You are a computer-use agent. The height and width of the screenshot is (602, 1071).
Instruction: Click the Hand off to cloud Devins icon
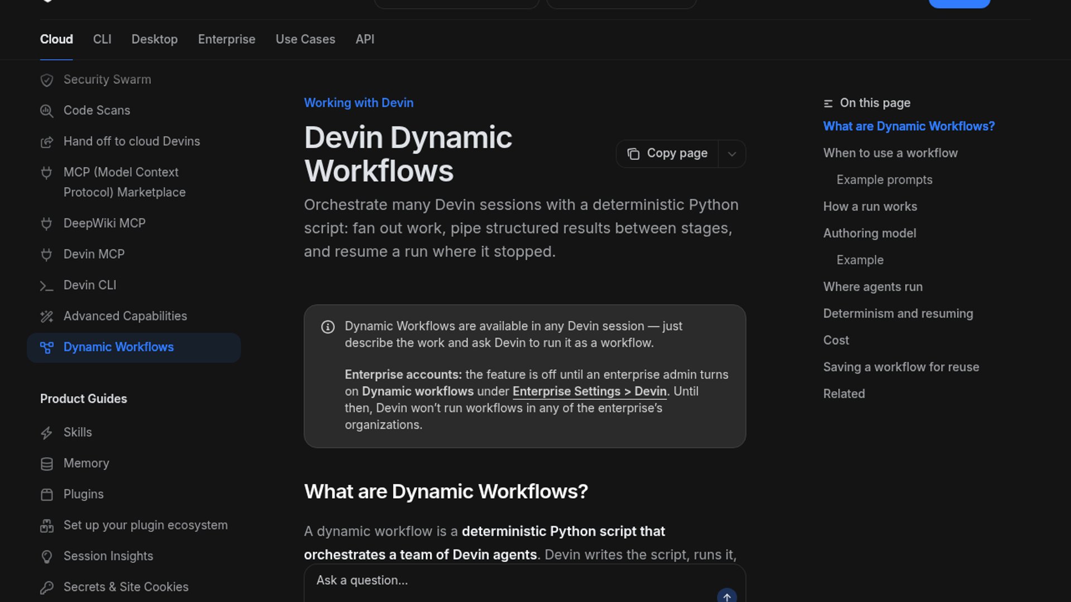[x=47, y=142]
